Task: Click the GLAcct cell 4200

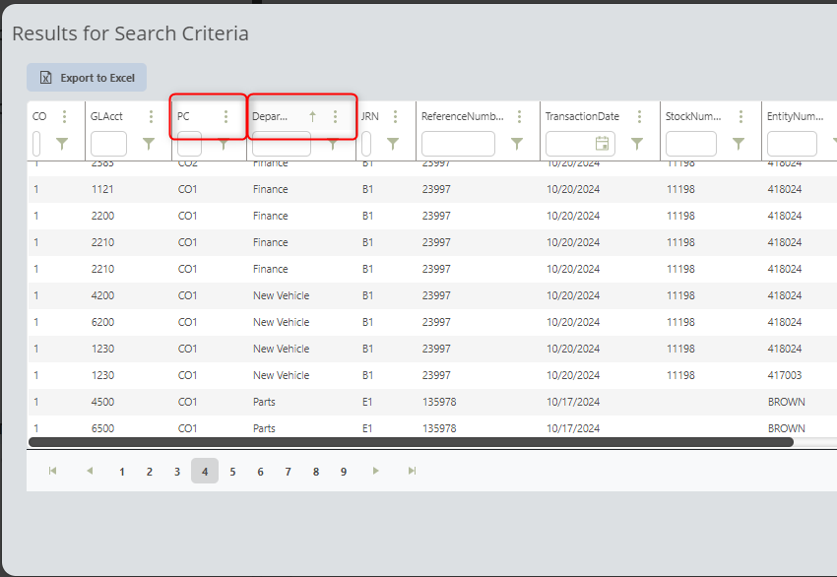Action: tap(102, 295)
